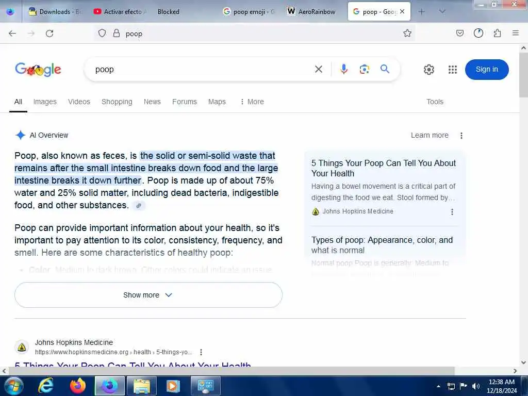Select the Shopping search filter
The image size is (528, 396).
tap(117, 102)
